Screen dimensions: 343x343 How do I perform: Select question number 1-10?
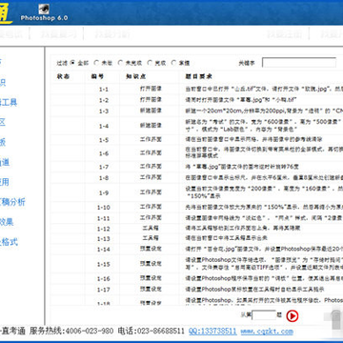104,208
